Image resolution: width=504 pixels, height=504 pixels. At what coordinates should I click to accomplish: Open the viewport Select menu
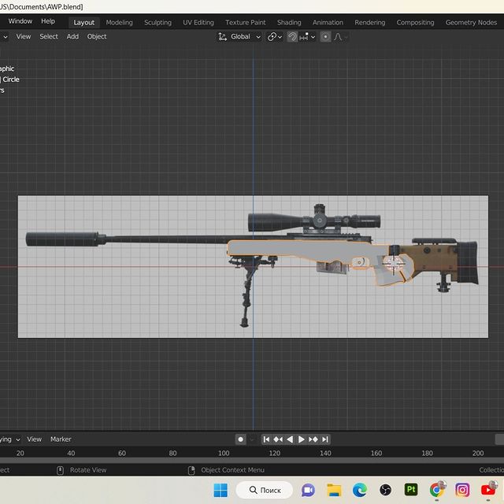(49, 37)
